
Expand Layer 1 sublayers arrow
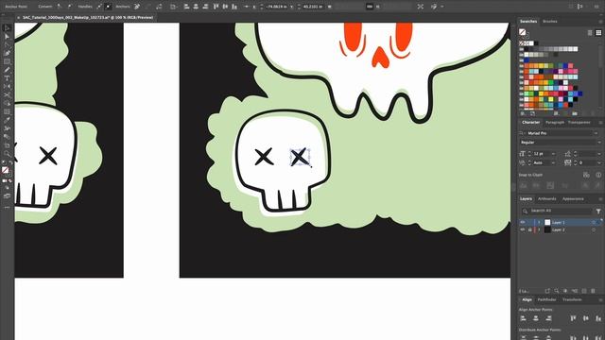[540, 223]
